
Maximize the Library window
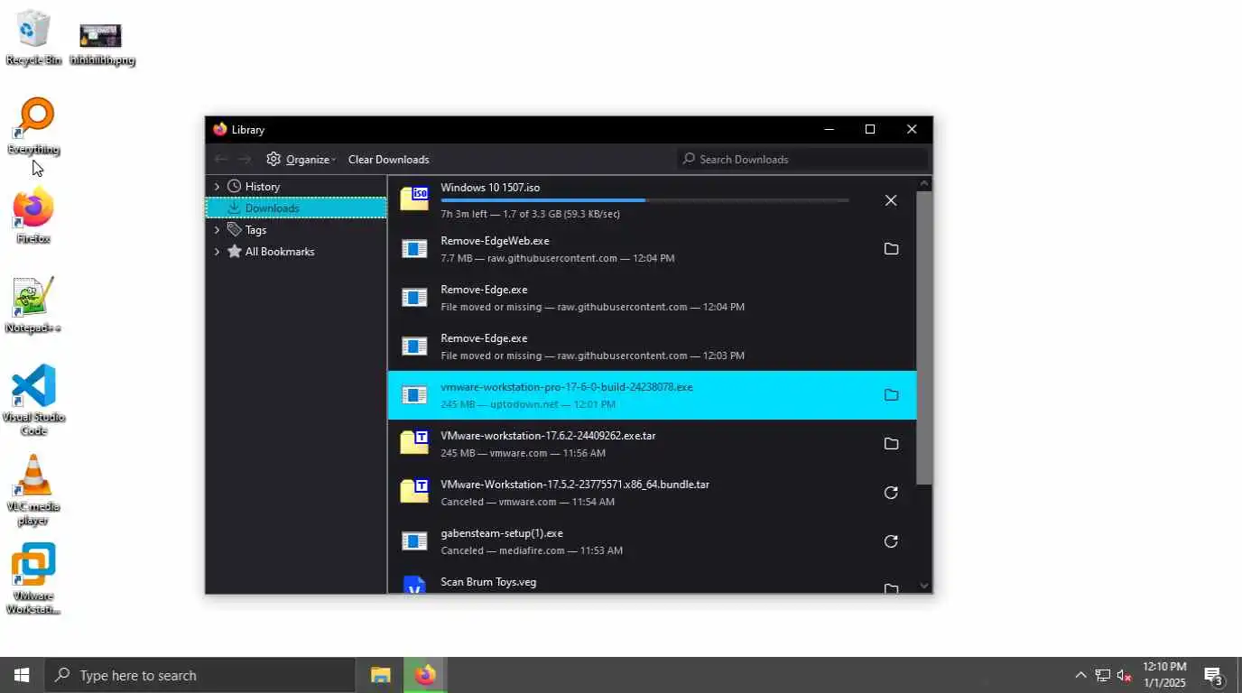coord(870,129)
